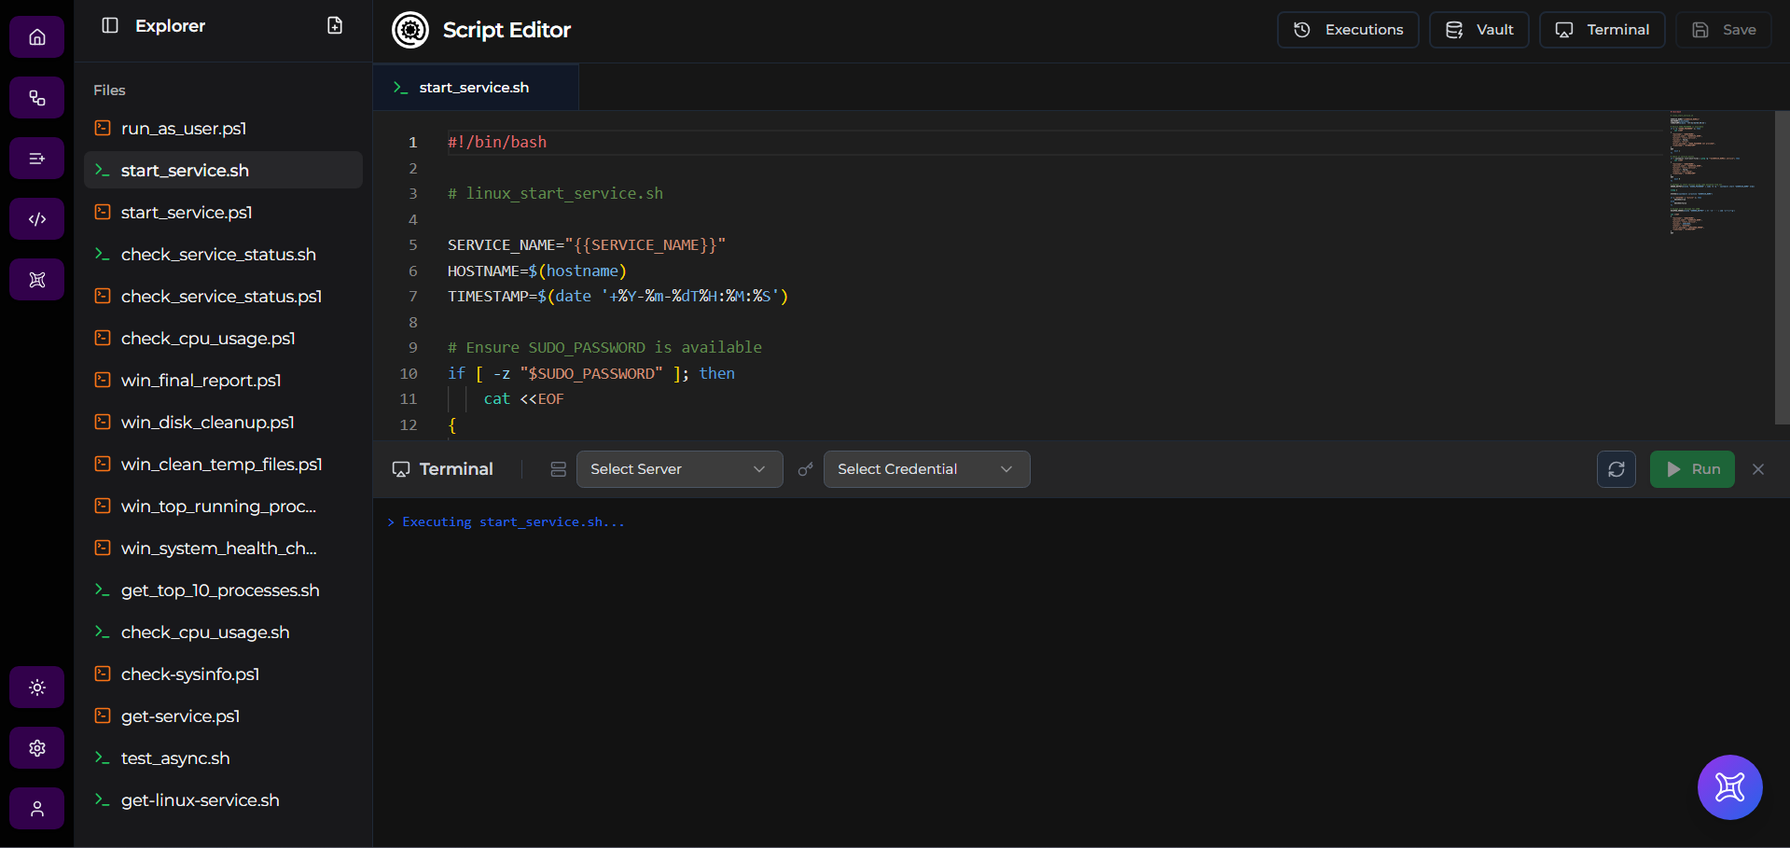This screenshot has height=848, width=1790.
Task: Open check_service_status.ps1 file
Action: 223,296
